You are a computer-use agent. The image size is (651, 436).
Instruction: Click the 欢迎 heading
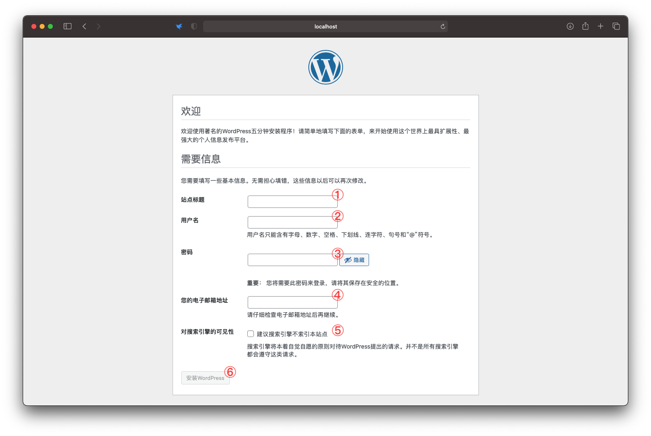pos(191,111)
